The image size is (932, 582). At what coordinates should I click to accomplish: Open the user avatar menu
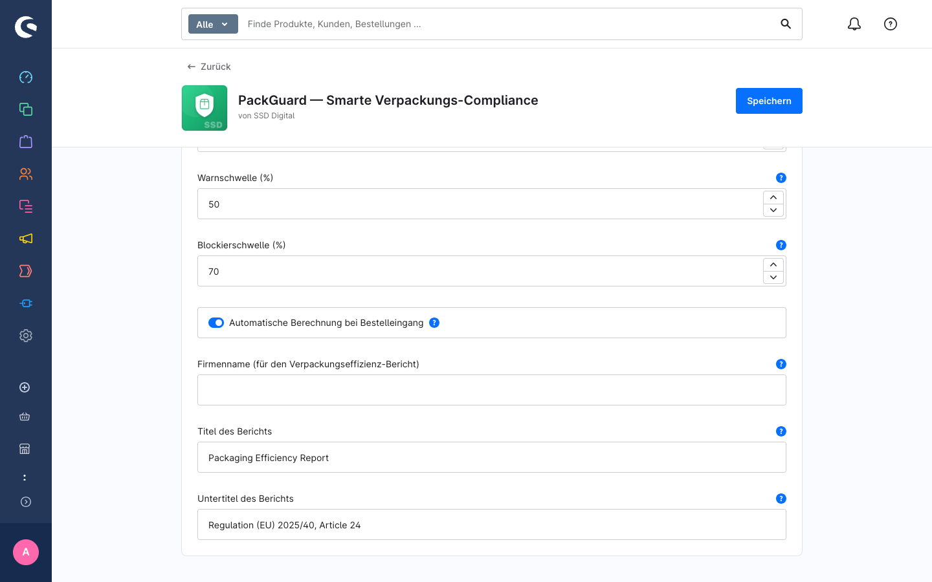point(26,552)
